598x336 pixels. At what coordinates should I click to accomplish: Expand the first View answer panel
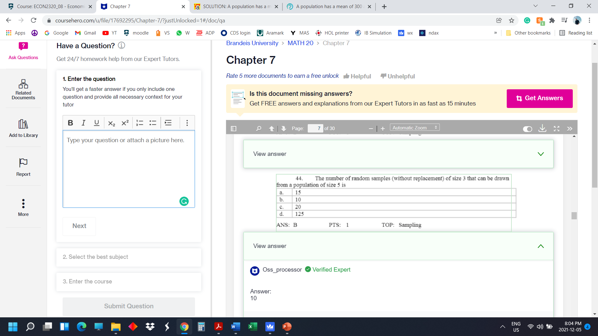pyautogui.click(x=541, y=154)
